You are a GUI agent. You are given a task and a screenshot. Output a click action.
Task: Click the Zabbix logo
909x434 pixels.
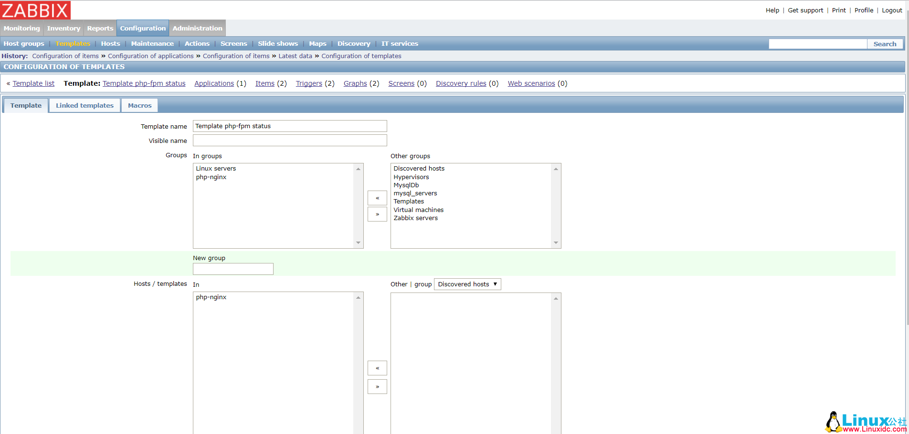(x=35, y=10)
